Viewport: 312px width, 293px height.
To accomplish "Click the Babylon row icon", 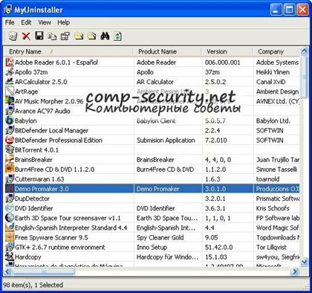I will click(10, 120).
